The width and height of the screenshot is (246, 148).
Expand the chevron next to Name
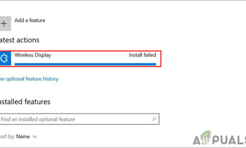pos(35,137)
